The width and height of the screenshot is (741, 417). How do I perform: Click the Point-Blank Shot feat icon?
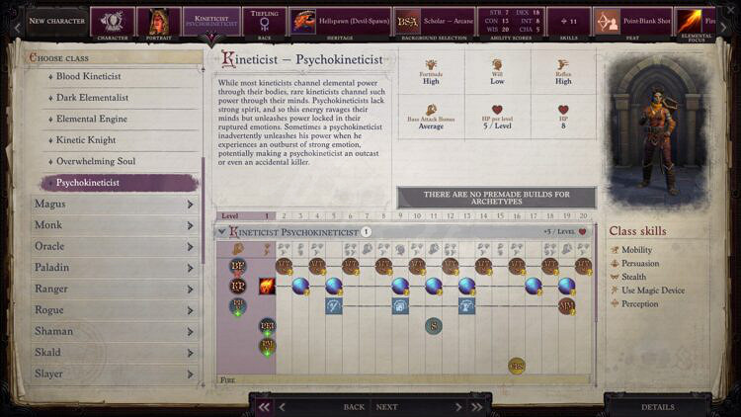coord(606,21)
